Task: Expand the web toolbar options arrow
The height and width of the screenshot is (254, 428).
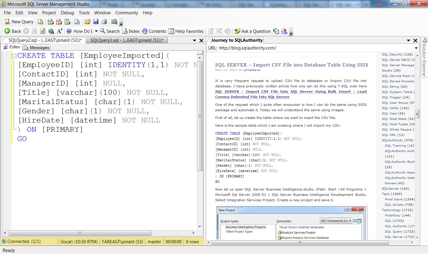Action: 291,32
